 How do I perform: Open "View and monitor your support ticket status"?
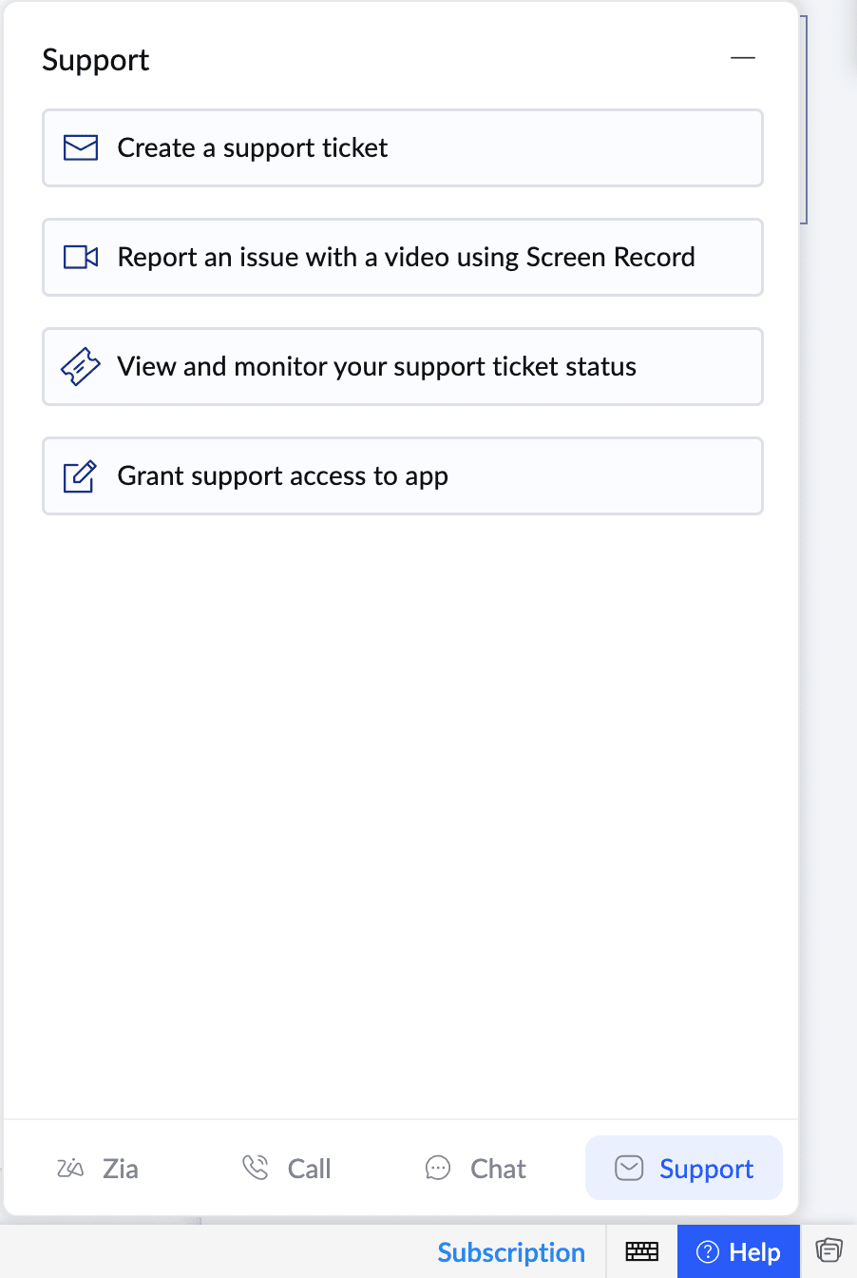[x=376, y=367]
